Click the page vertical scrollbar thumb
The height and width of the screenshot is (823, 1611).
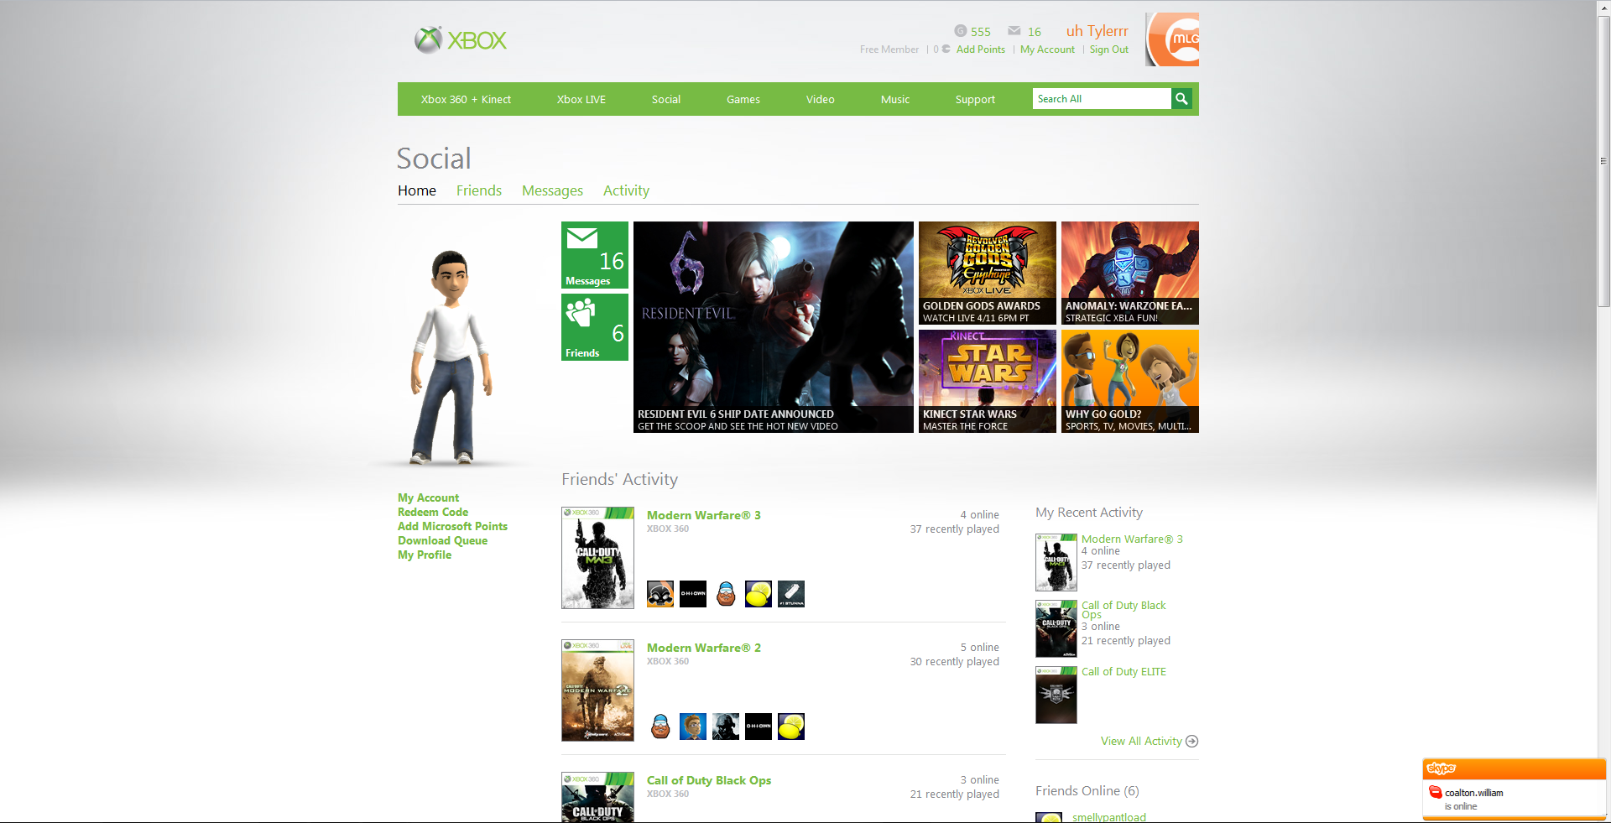(1603, 160)
